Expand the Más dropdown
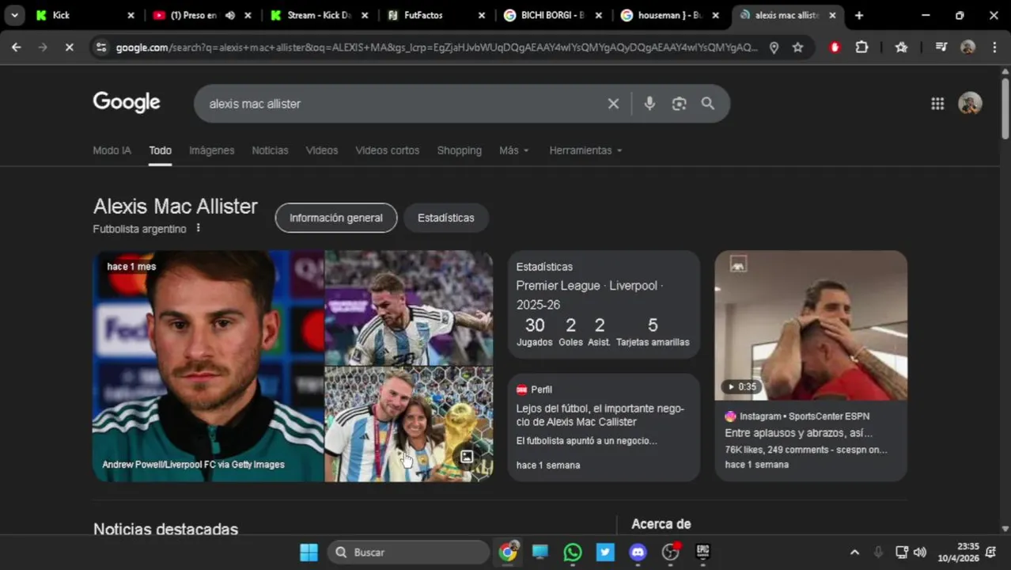Viewport: 1011px width, 570px height. 514,150
